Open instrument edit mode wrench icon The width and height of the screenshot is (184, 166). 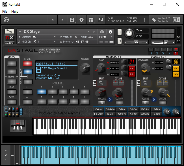[9, 31]
